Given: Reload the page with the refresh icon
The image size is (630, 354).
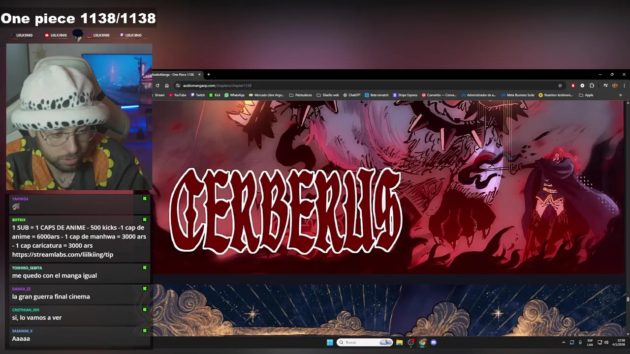Looking at the screenshot, I should (157, 86).
